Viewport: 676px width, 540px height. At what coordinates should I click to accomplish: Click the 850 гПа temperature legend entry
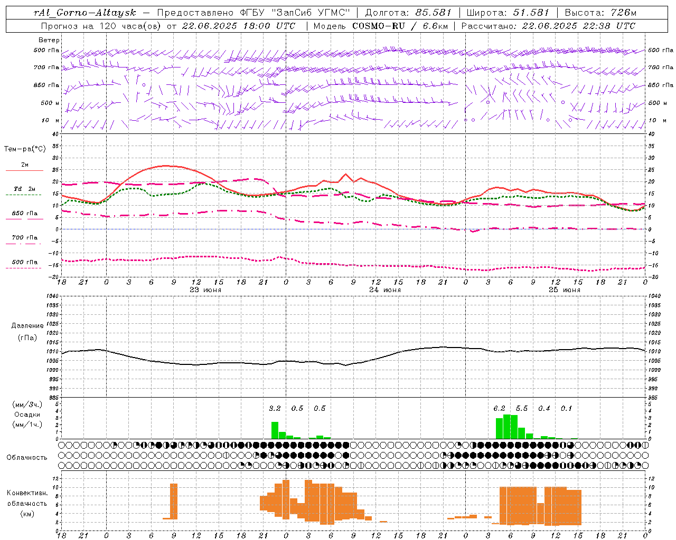click(25, 214)
